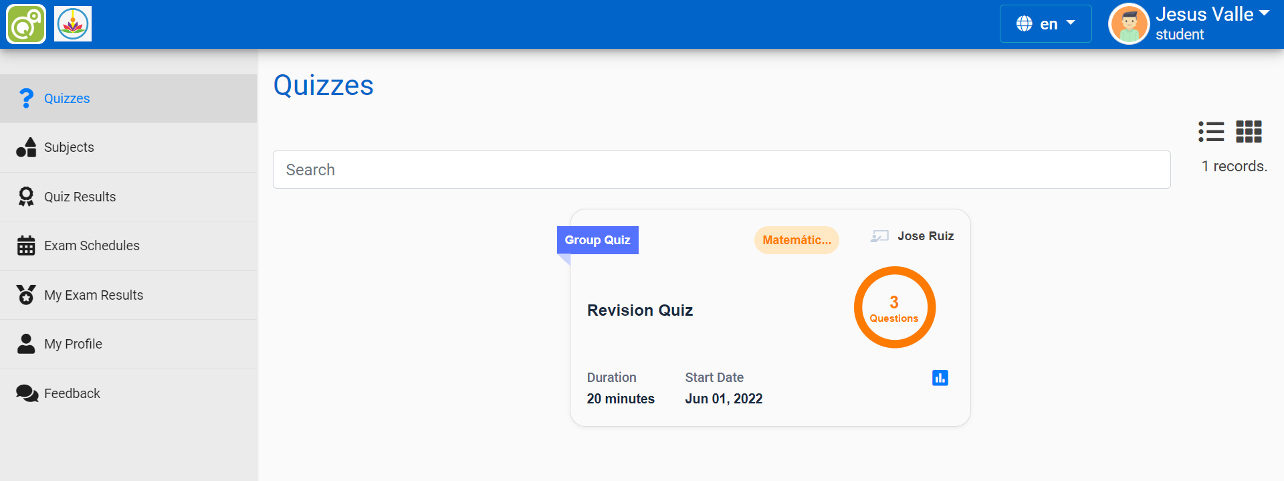Switch to list view layout
Image resolution: width=1284 pixels, height=481 pixels.
[1211, 132]
